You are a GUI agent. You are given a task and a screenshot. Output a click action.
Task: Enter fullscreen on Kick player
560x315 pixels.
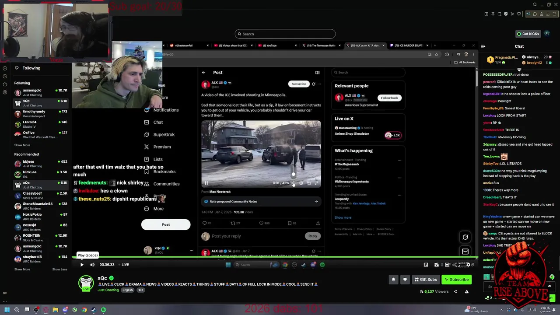[x=458, y=265]
